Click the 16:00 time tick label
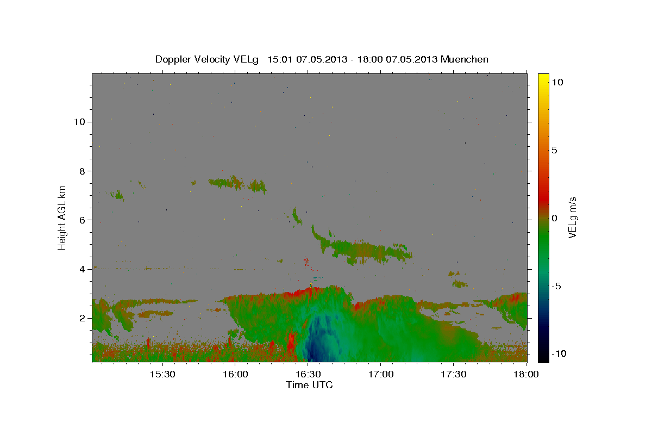Screen dimensions: 652x435 click(x=236, y=374)
